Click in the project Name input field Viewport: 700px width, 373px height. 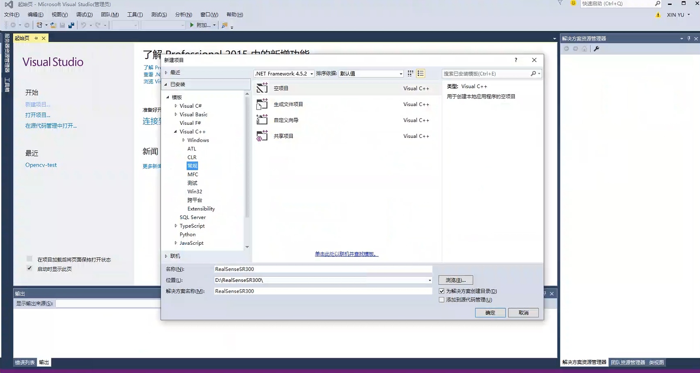[323, 269]
